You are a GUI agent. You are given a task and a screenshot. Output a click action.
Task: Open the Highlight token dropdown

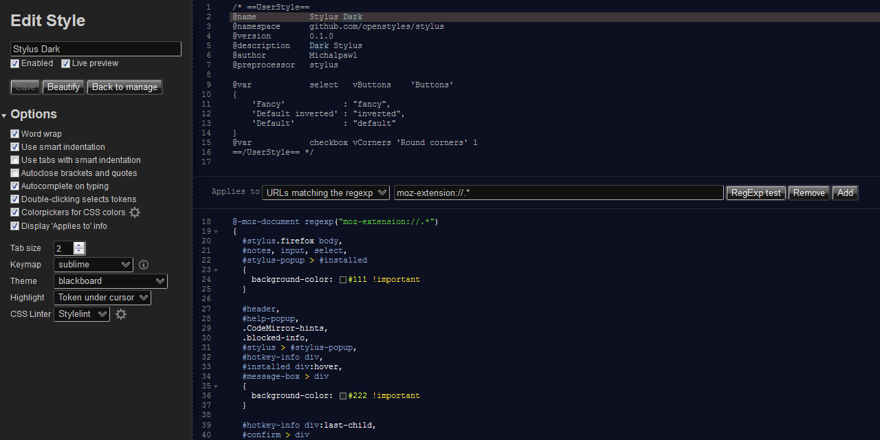(102, 298)
